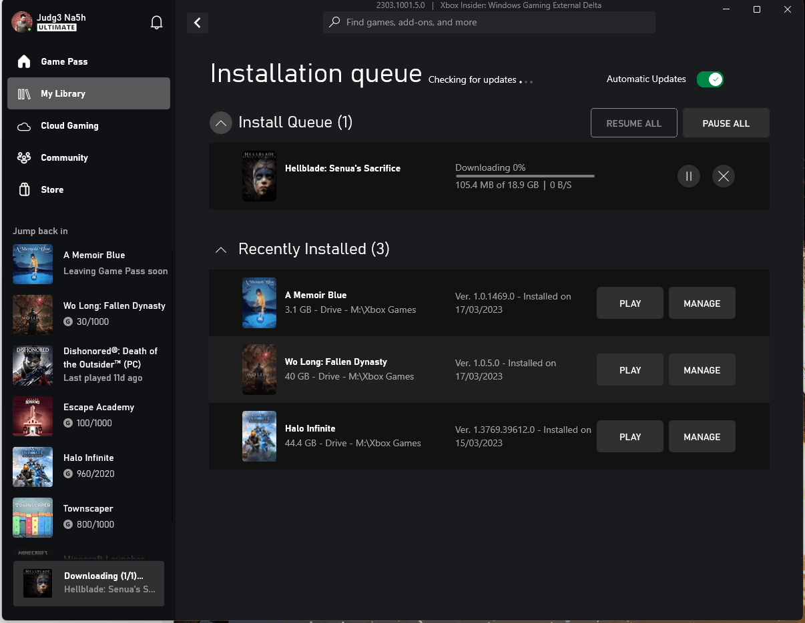Click Hellblade: Senua's Sacrifice title
The image size is (805, 623).
click(x=342, y=168)
